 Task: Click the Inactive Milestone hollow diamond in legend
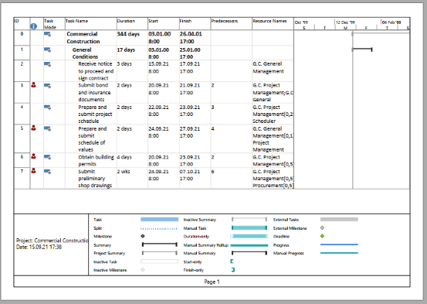[x=143, y=270]
